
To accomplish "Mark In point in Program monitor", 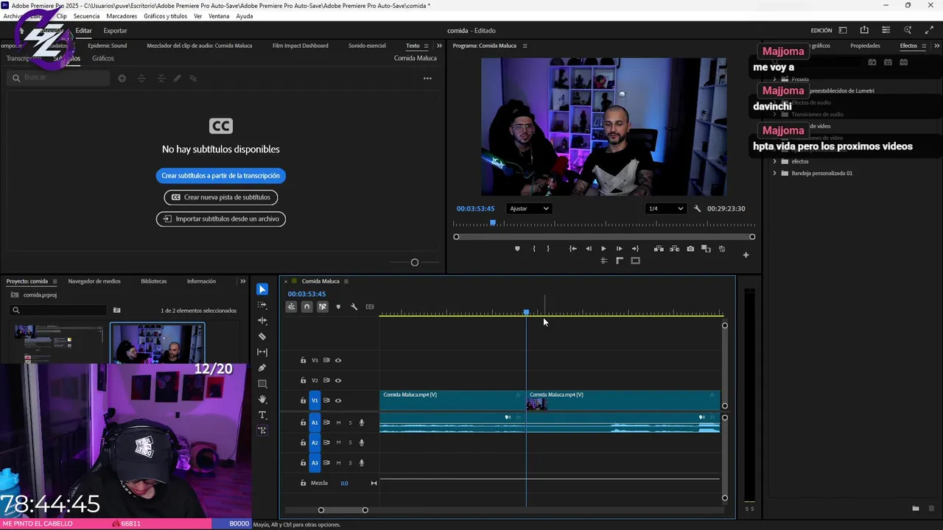I will tap(534, 249).
